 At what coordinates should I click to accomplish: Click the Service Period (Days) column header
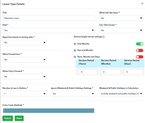(x=132, y=62)
